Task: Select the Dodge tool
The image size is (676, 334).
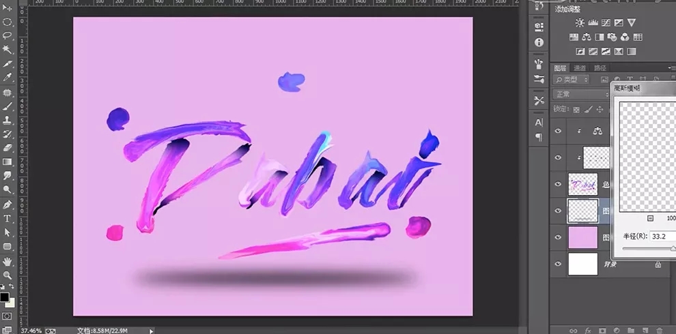Action: click(x=7, y=189)
